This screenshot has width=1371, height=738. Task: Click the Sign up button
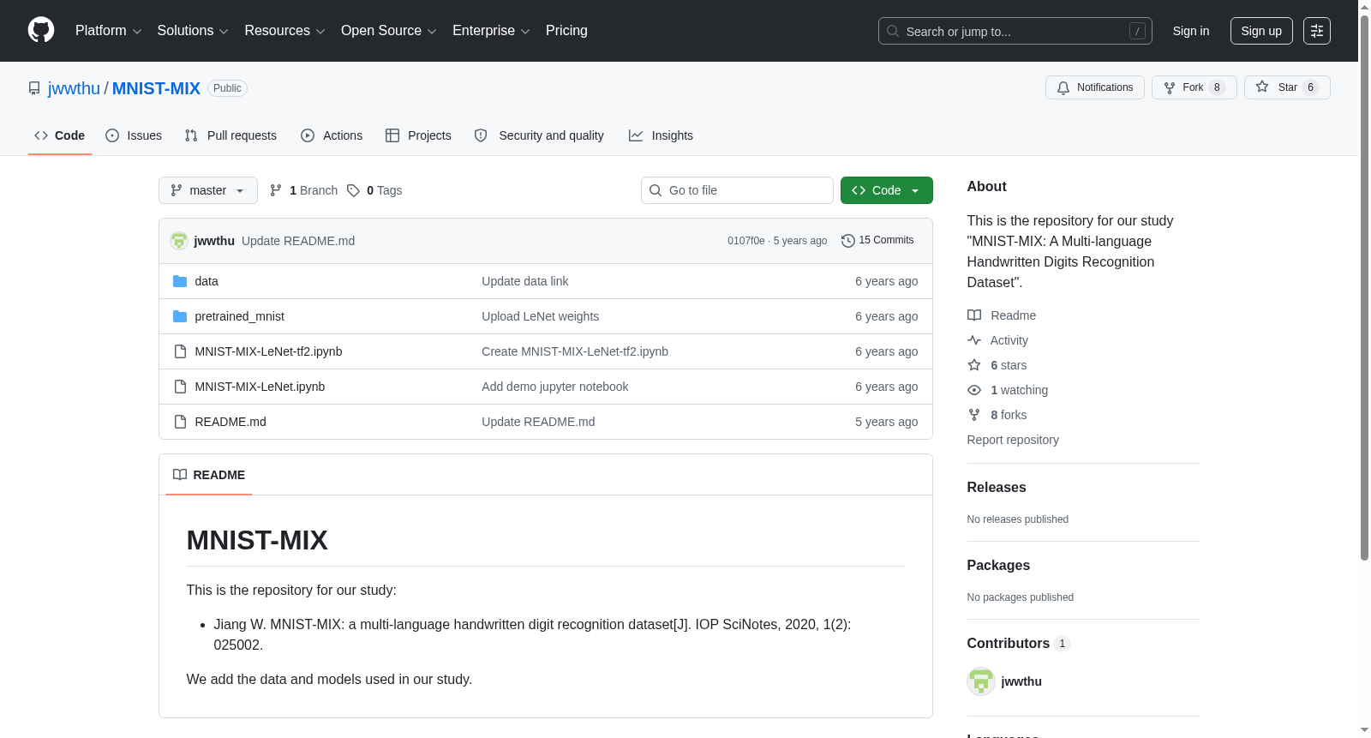(x=1261, y=31)
